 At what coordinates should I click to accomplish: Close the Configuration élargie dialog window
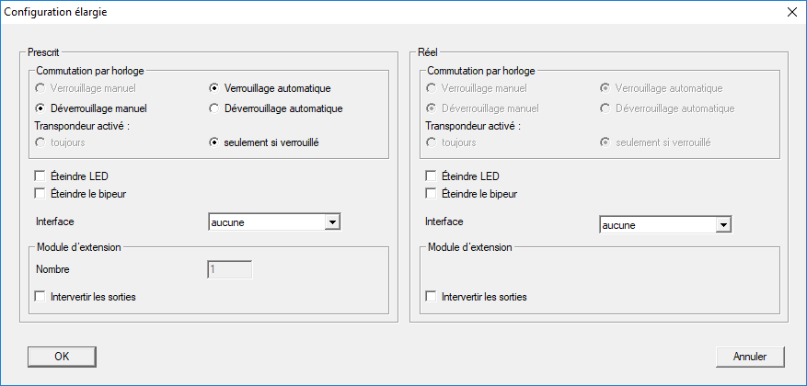coord(791,12)
